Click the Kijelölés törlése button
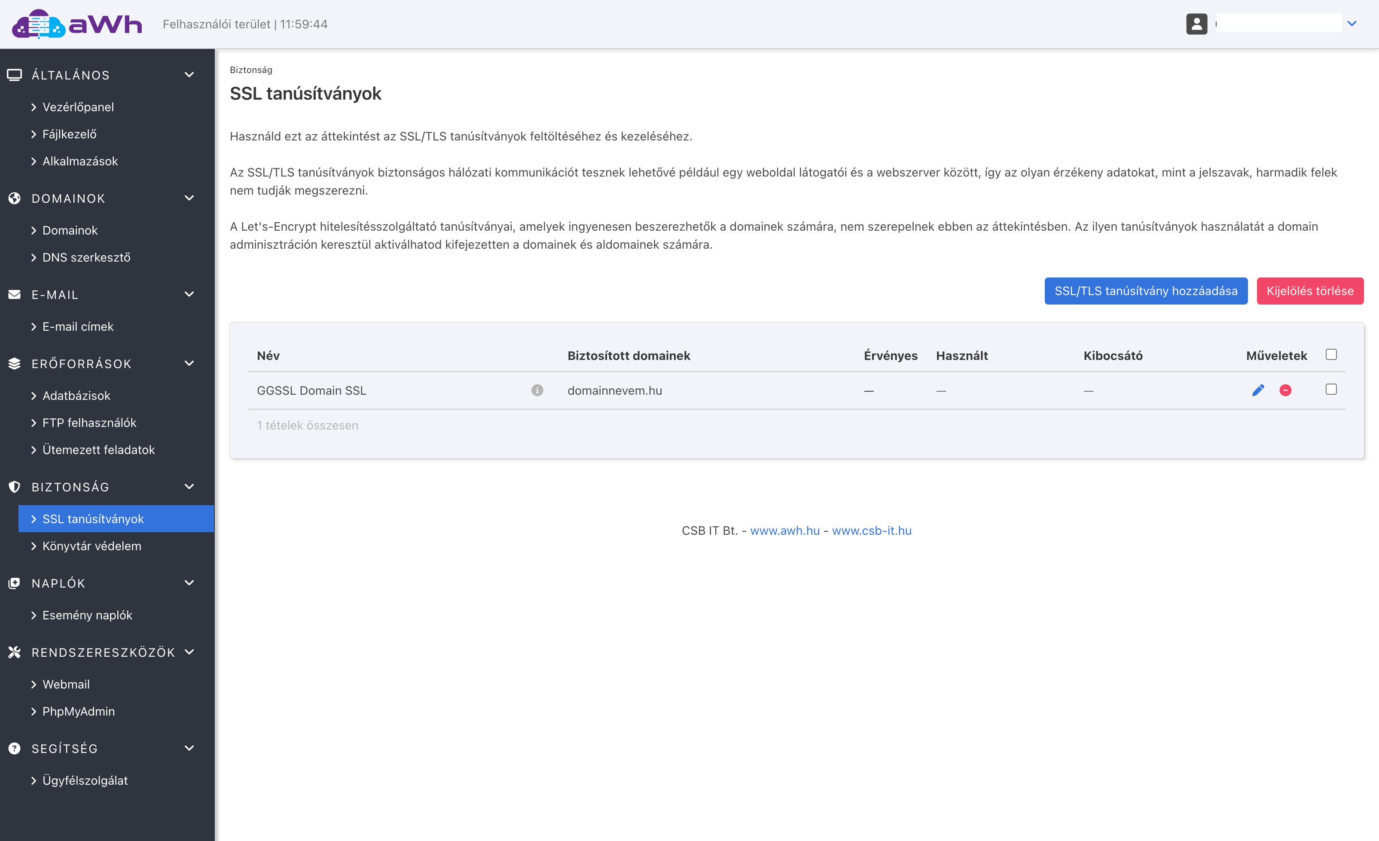 pos(1309,291)
